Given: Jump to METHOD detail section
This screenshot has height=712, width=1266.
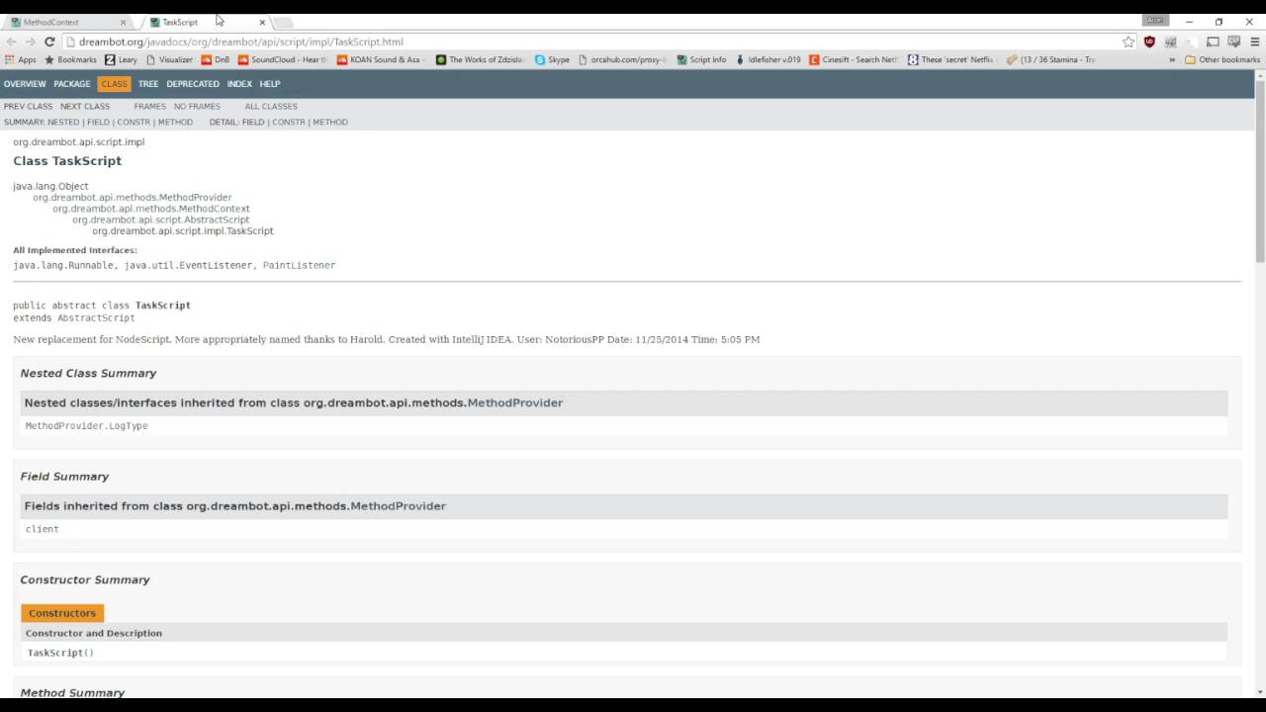Looking at the screenshot, I should coord(330,122).
